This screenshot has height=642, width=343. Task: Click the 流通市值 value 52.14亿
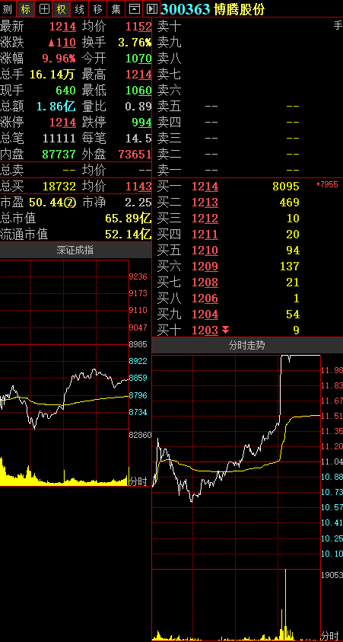tap(129, 235)
